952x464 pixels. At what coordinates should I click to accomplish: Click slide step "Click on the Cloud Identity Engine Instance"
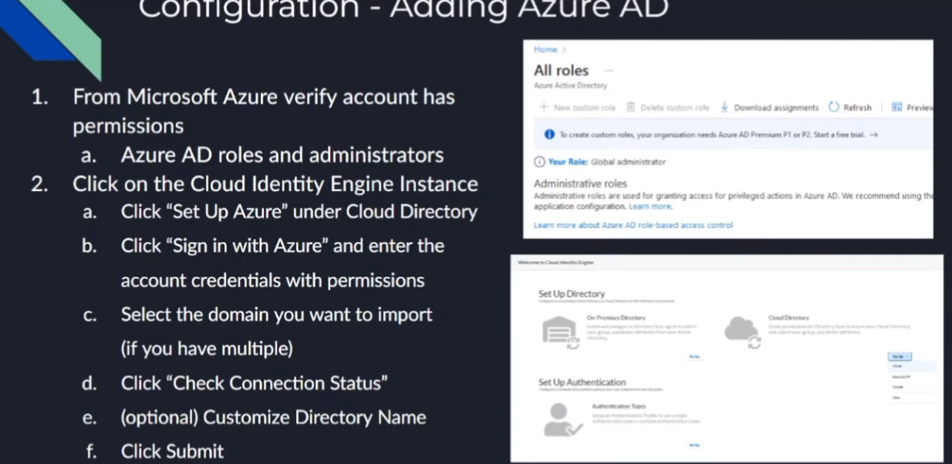[275, 184]
